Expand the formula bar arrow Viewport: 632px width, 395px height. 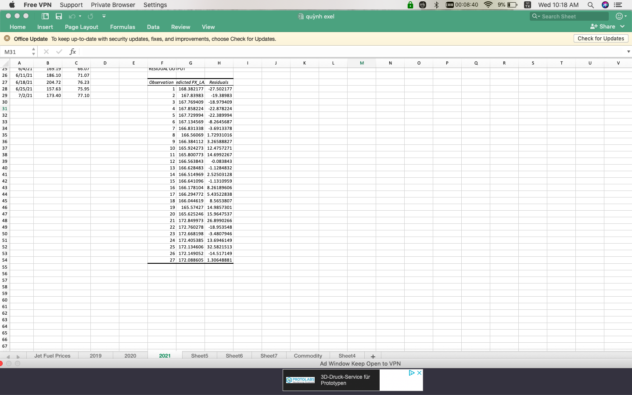[x=628, y=52]
